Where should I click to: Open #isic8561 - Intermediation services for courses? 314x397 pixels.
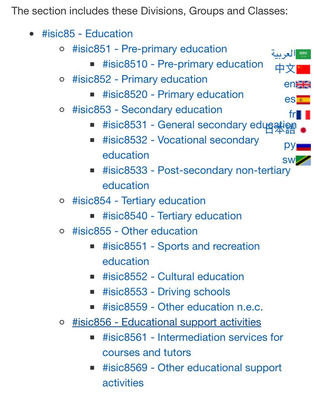click(x=193, y=345)
